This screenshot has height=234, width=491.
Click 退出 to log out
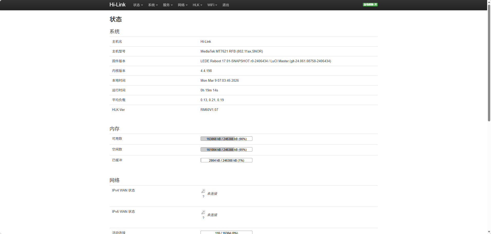click(x=225, y=5)
